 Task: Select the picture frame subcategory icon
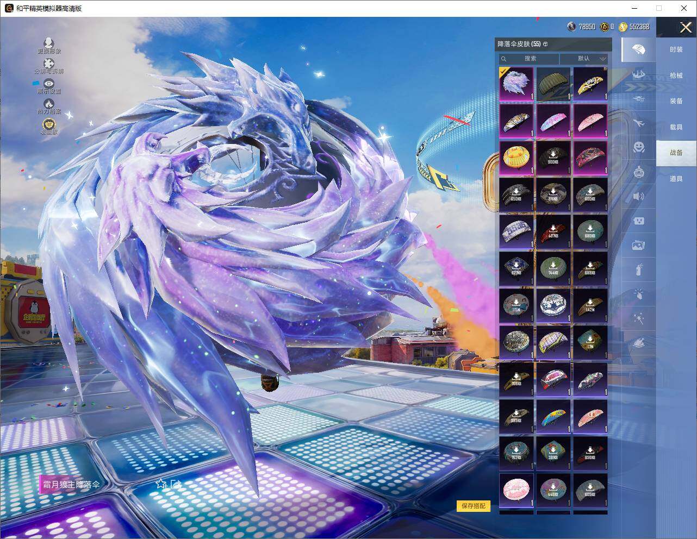639,246
